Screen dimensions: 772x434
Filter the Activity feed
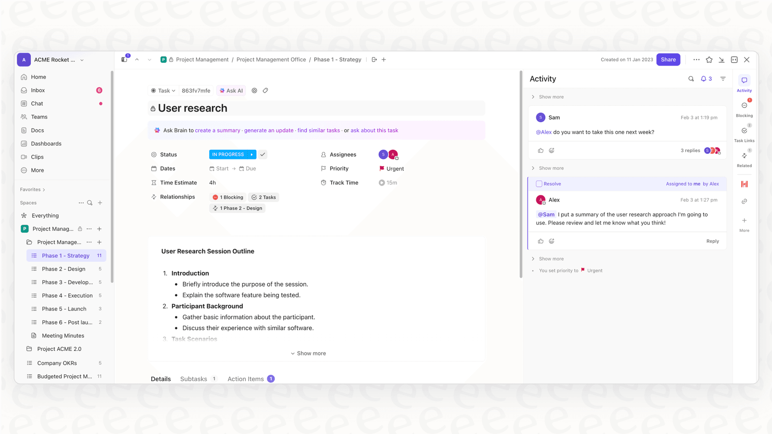pyautogui.click(x=723, y=79)
